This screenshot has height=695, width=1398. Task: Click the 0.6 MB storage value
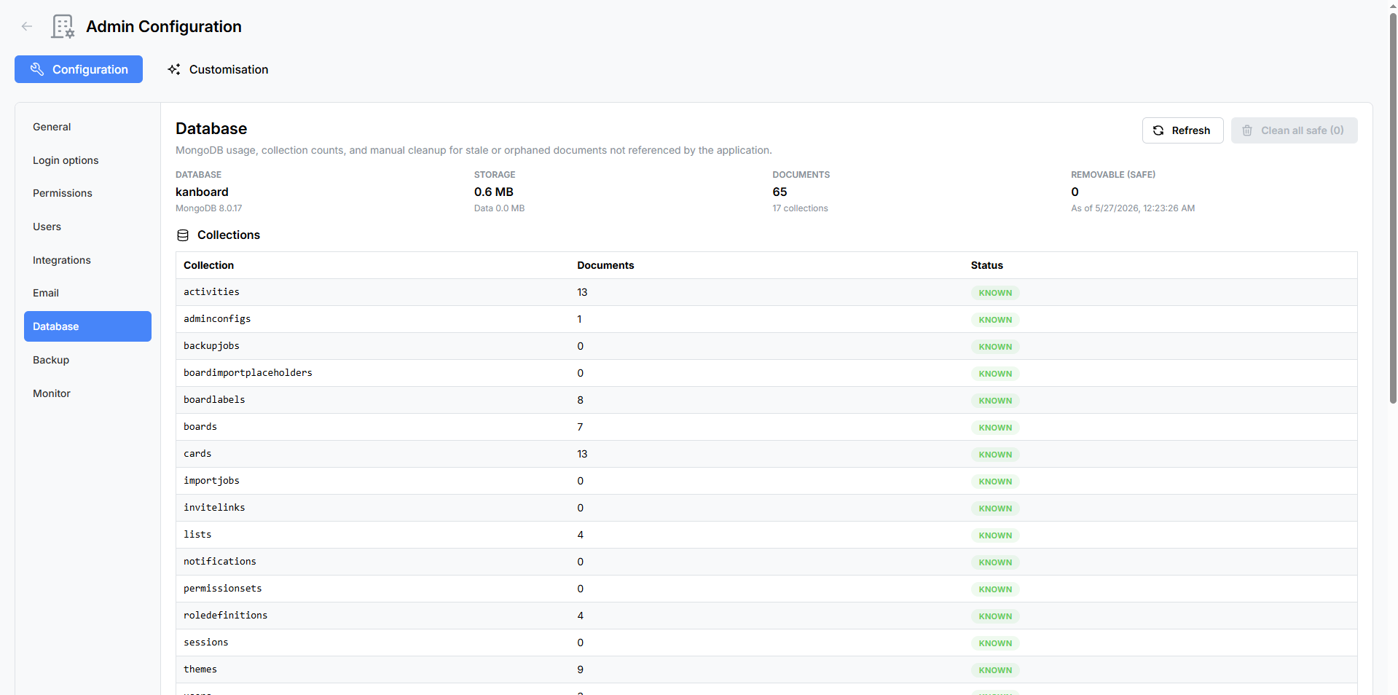point(493,192)
